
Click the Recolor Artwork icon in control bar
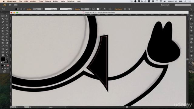[x=105, y=9]
